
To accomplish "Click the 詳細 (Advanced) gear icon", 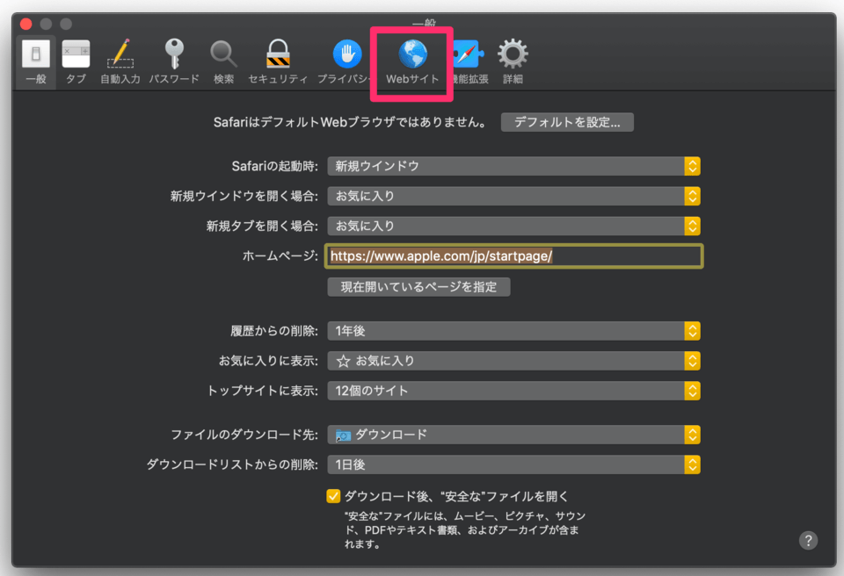I will [513, 55].
